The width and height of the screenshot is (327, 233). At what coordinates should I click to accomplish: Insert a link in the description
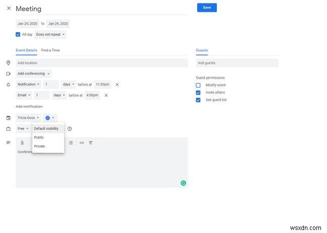click(x=81, y=143)
